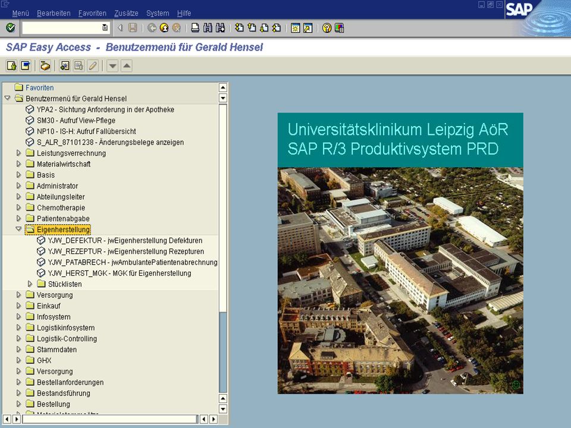Click the Move Favorites Up arrow button
This screenshot has height=428, width=571.
(x=126, y=66)
